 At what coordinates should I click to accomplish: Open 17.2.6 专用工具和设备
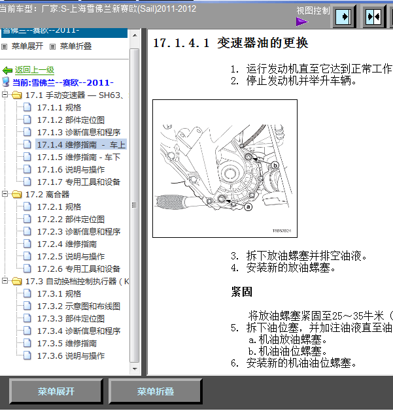tap(78, 269)
